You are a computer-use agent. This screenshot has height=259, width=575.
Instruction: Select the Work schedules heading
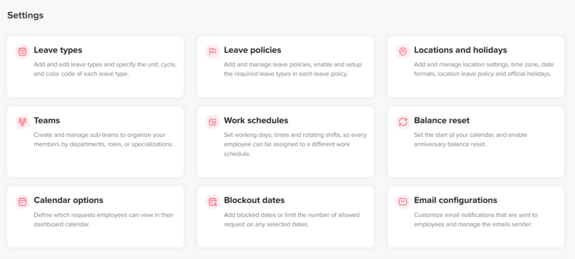[255, 121]
